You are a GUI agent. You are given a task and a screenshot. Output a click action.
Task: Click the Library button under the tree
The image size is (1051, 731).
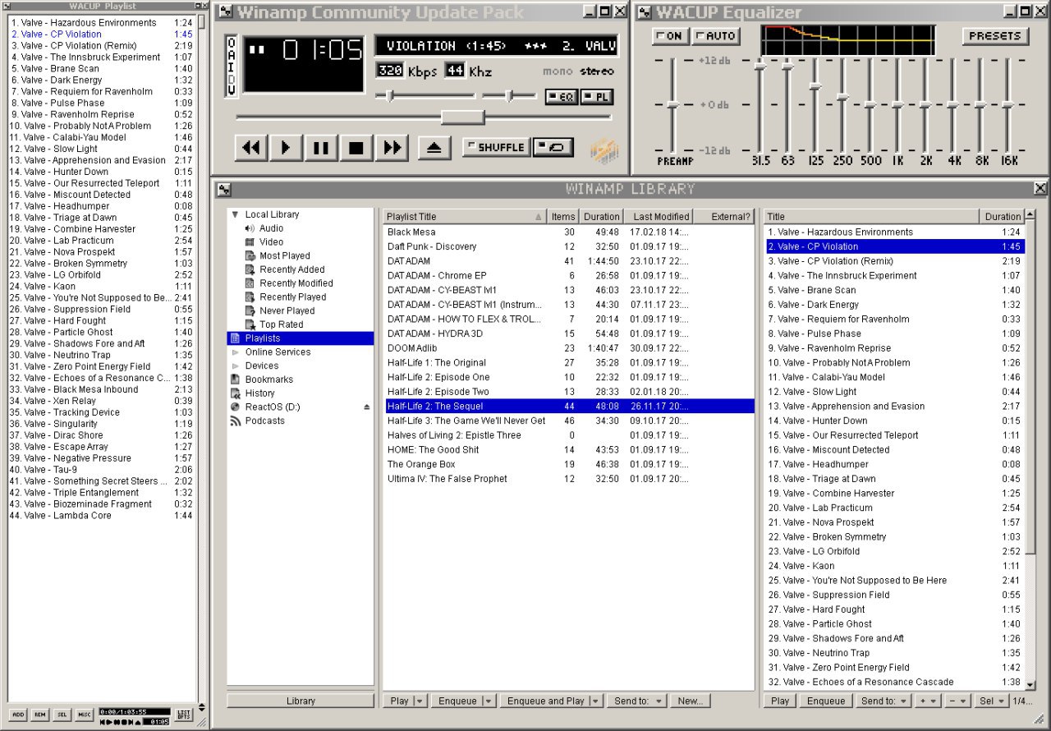tap(301, 701)
